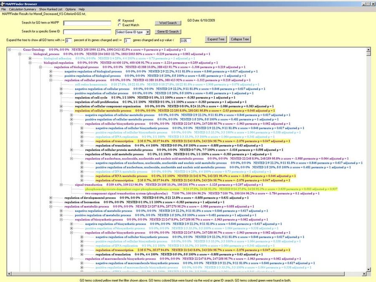Expand regulation of locomotion node

51,202
